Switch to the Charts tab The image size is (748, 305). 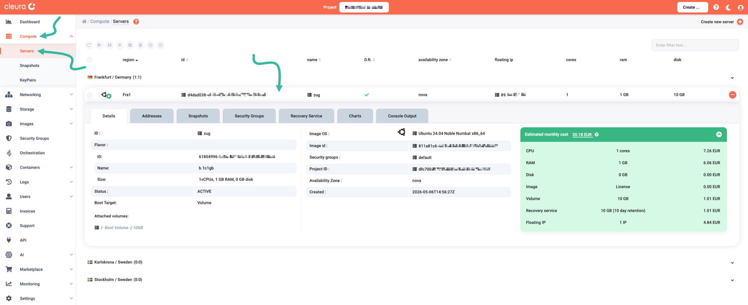coord(355,116)
